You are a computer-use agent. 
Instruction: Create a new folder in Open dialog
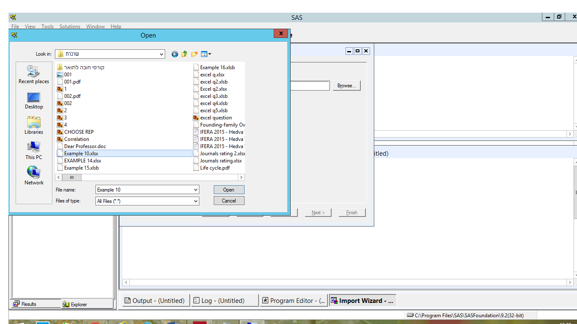[x=194, y=54]
